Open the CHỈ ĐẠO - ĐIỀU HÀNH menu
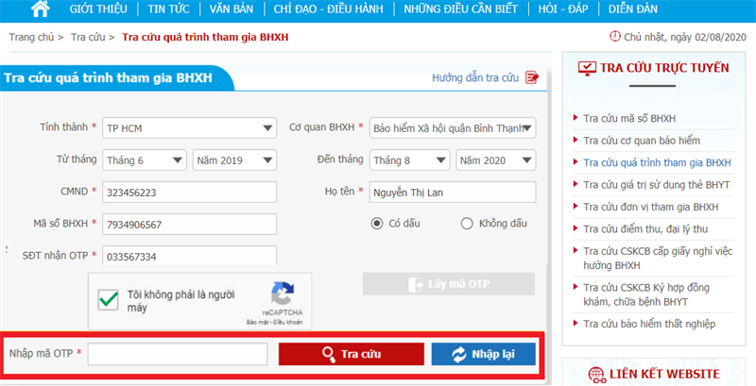This screenshot has width=756, height=386. [x=328, y=8]
